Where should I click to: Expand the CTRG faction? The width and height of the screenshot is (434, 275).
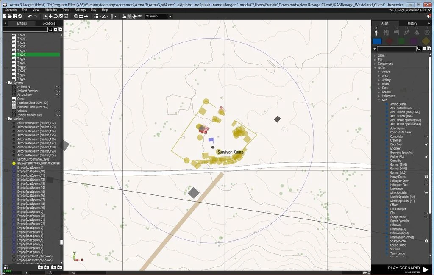[376, 56]
